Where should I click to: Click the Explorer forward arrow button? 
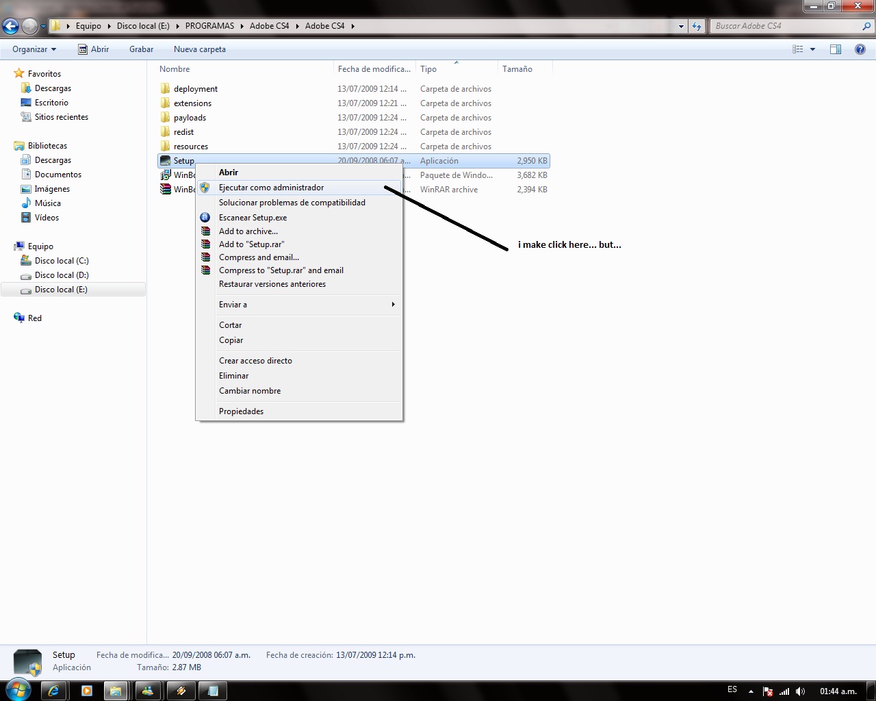point(29,27)
